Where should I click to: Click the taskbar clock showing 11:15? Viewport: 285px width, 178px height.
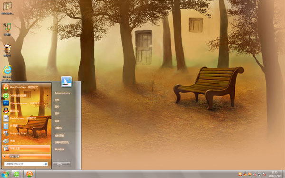[x=275, y=174]
